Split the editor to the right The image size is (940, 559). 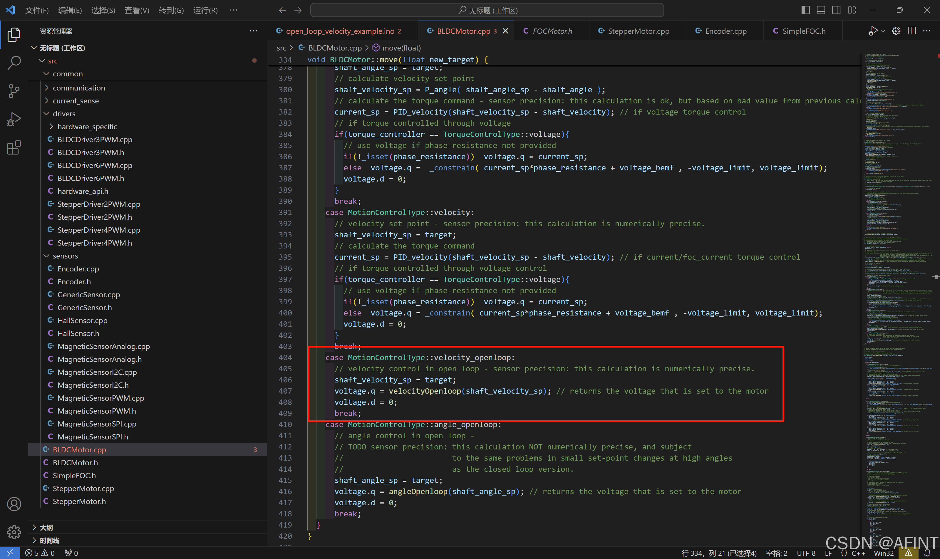(912, 31)
